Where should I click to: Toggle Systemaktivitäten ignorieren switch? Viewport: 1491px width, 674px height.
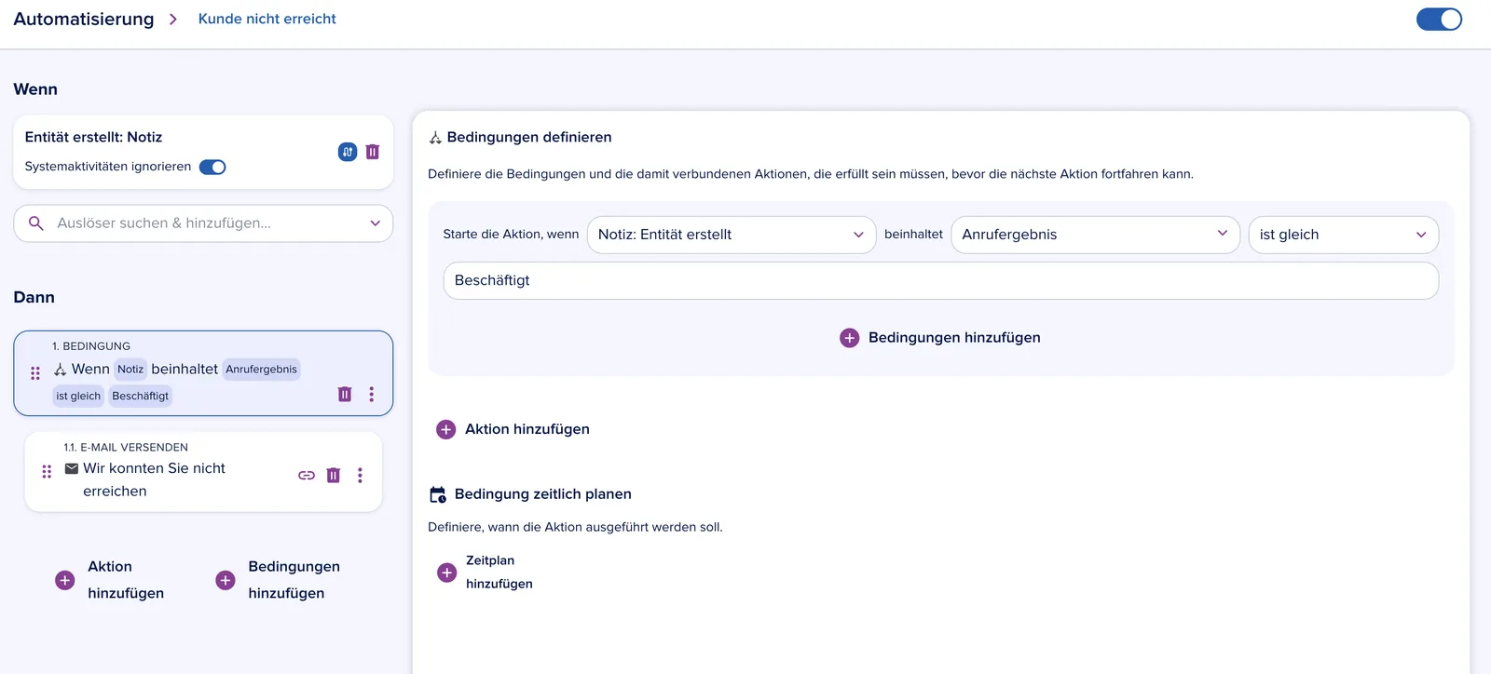point(212,167)
